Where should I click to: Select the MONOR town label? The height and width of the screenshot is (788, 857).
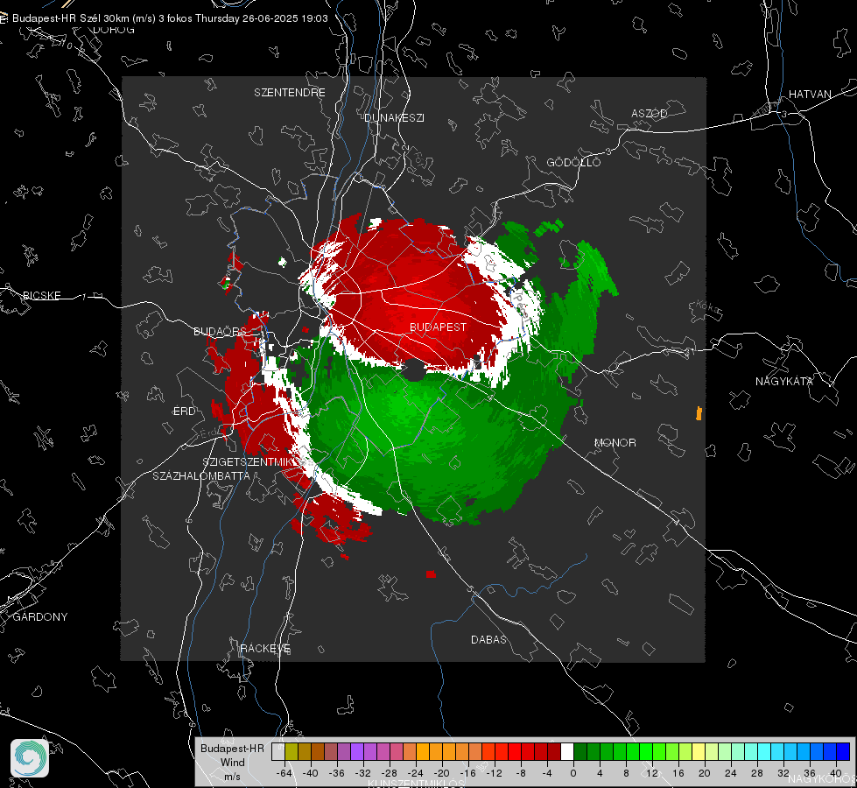coord(615,442)
